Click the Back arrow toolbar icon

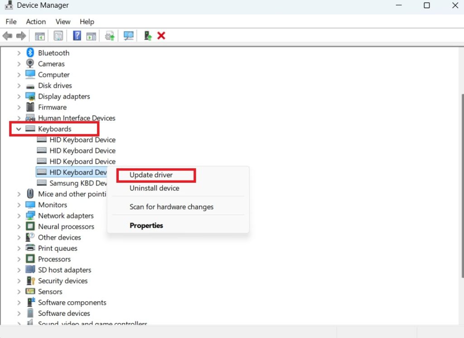(7, 36)
